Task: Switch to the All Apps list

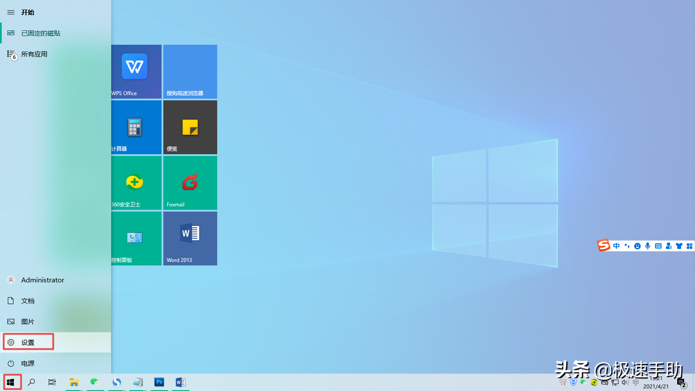Action: click(56, 54)
